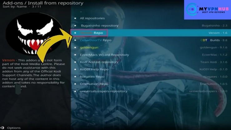This screenshot has width=231, height=130.
Task: Choose the CellarDoorTV Repo item
Action: click(x=150, y=40)
